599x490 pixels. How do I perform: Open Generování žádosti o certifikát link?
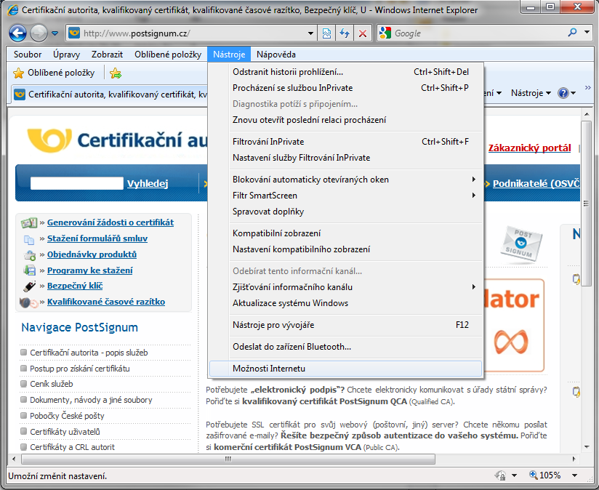click(x=110, y=222)
